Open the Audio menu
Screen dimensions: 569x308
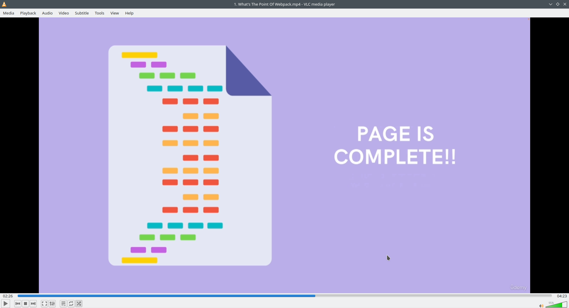click(x=47, y=13)
